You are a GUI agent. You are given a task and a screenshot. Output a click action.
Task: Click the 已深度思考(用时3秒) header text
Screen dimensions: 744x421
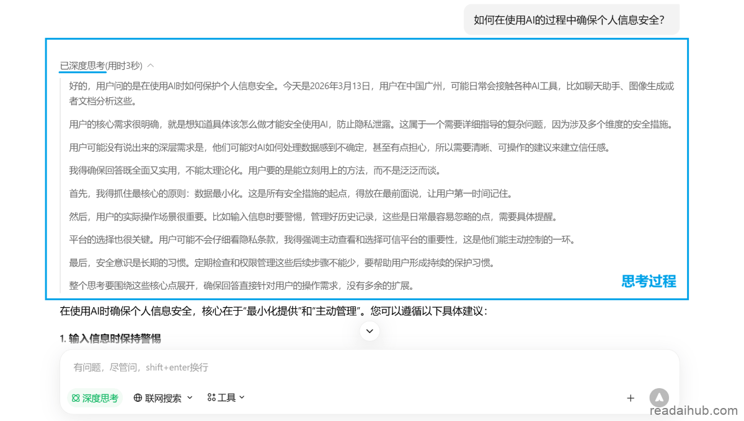point(101,66)
